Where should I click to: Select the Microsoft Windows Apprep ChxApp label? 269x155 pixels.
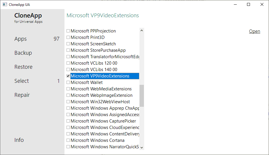[x=105, y=108]
